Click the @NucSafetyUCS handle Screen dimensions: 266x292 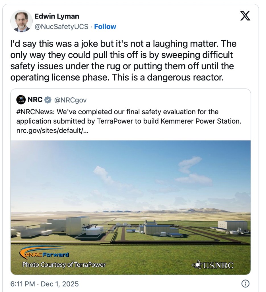click(x=61, y=27)
